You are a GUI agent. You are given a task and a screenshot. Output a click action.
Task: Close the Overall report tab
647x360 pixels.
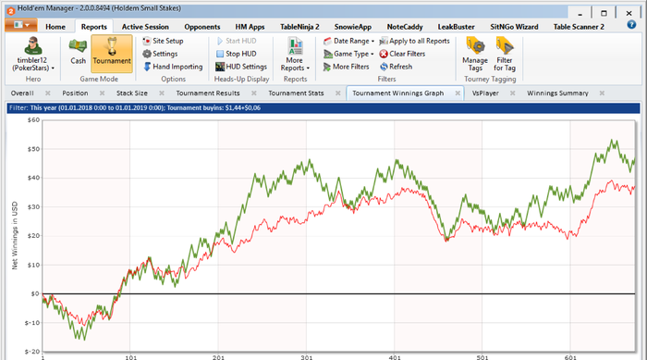[48, 93]
